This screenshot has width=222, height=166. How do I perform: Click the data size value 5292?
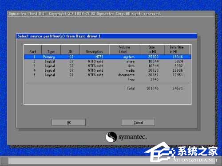click(178, 66)
